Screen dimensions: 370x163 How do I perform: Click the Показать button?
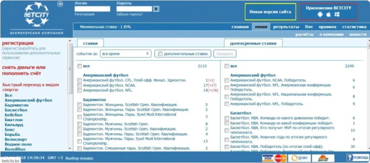click(x=225, y=54)
